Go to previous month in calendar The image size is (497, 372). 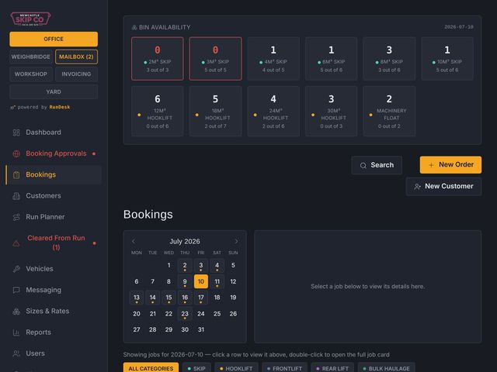click(134, 241)
